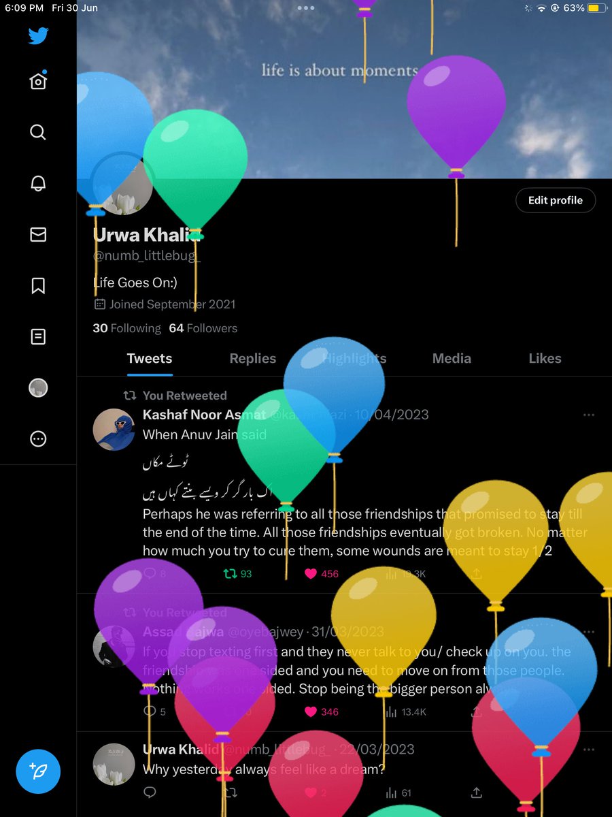Share Kashaf Noor Asmat's tweet
612x817 pixels.
click(477, 574)
